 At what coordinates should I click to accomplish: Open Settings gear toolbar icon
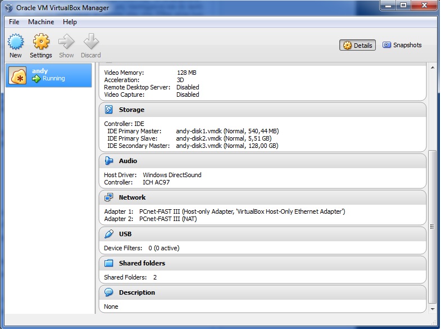pos(41,42)
